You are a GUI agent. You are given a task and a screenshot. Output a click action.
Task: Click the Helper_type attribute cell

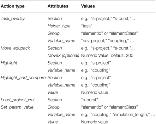(59, 26)
